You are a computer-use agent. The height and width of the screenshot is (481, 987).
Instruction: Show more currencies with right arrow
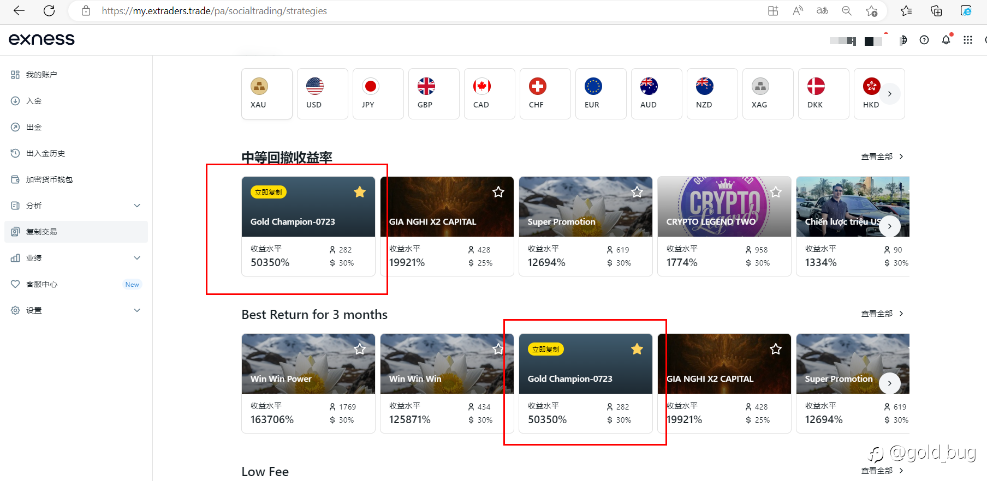890,94
